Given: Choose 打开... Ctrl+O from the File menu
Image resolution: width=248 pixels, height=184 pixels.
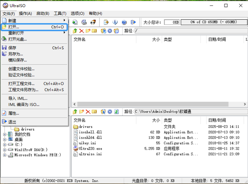Looking at the screenshot, I should pos(34,27).
